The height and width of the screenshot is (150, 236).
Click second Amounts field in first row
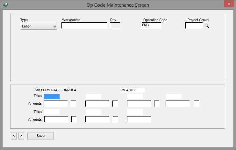[97, 104]
